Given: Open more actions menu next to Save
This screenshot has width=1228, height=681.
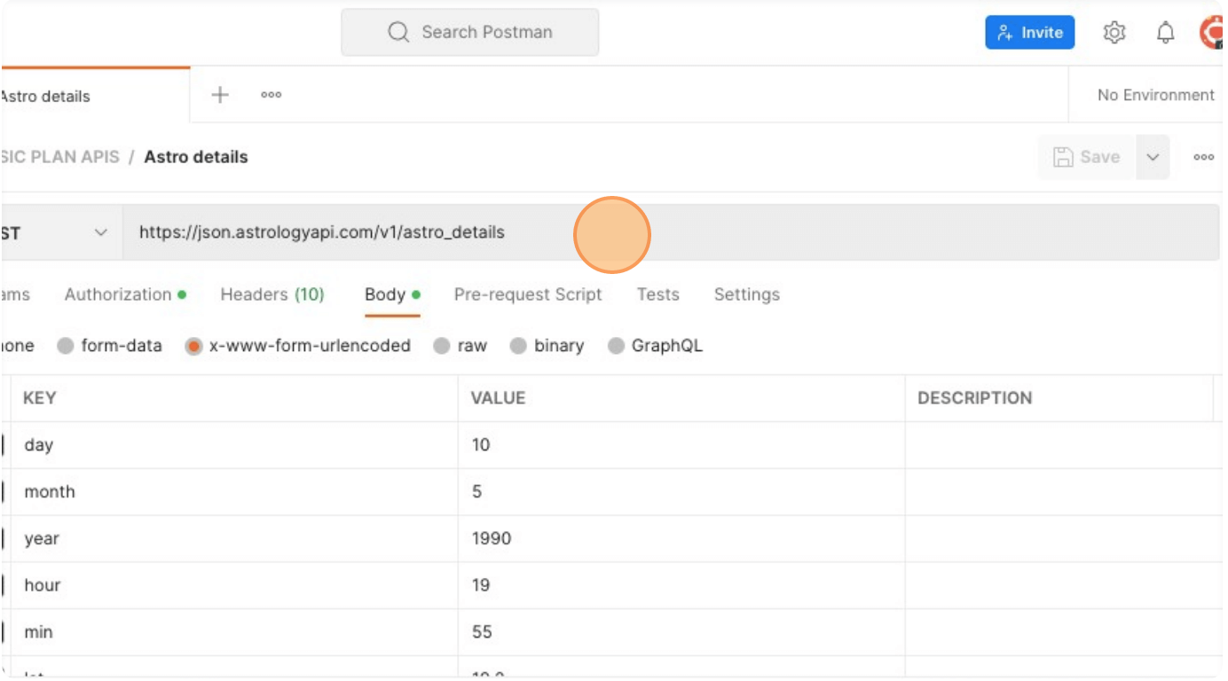Looking at the screenshot, I should tap(1203, 157).
